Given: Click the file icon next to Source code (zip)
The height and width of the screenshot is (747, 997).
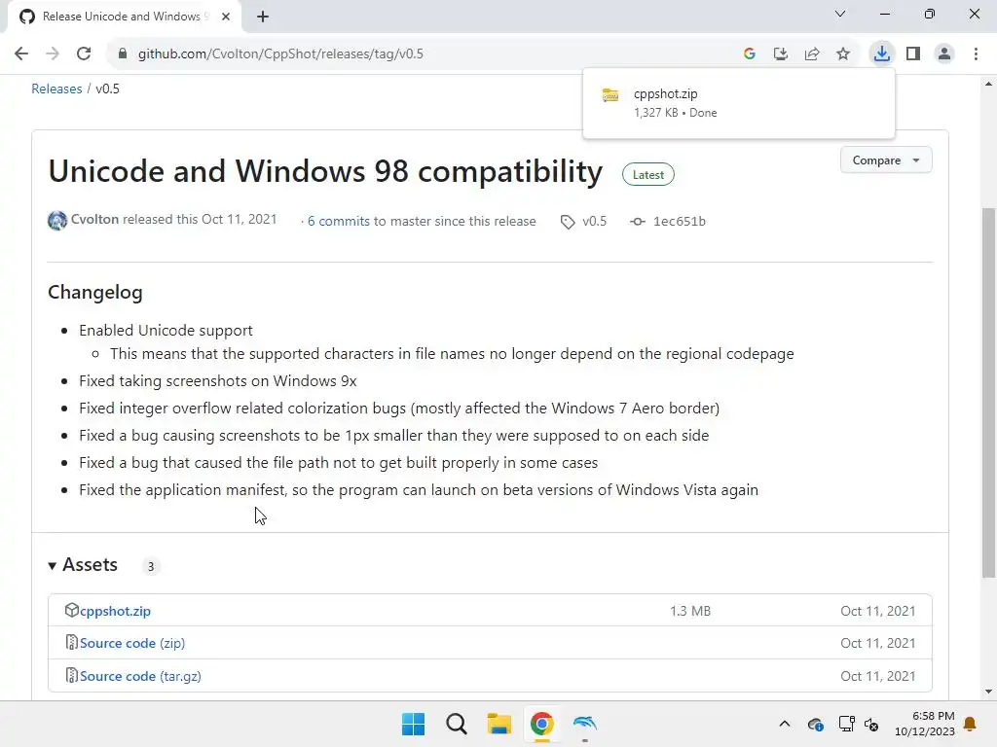Looking at the screenshot, I should [x=71, y=642].
